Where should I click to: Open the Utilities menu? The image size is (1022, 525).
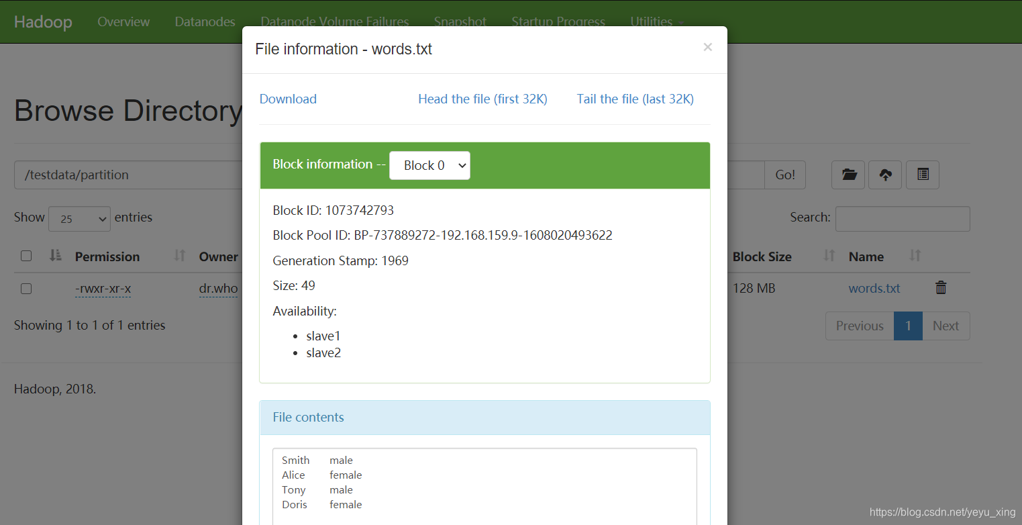click(x=657, y=21)
